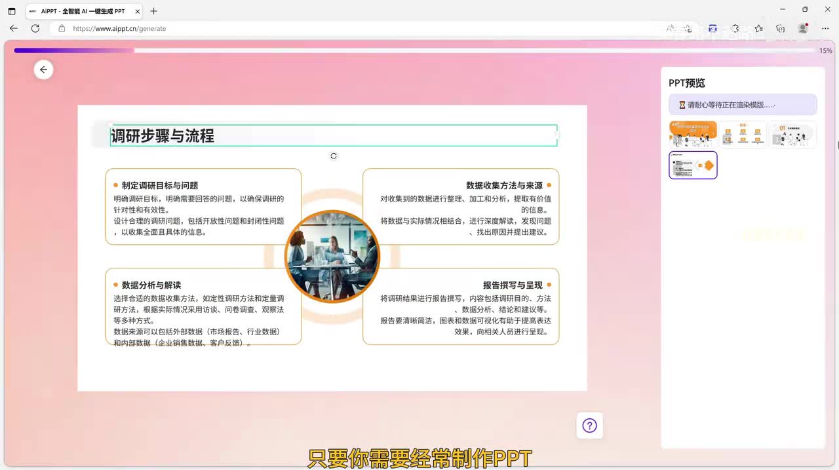The image size is (839, 470).
Task: Click the purple help question mark button
Action: [589, 425]
